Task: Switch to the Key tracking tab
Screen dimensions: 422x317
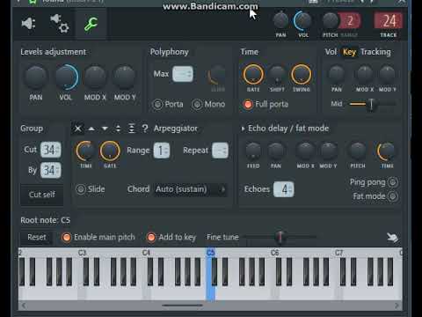Action: [x=349, y=52]
